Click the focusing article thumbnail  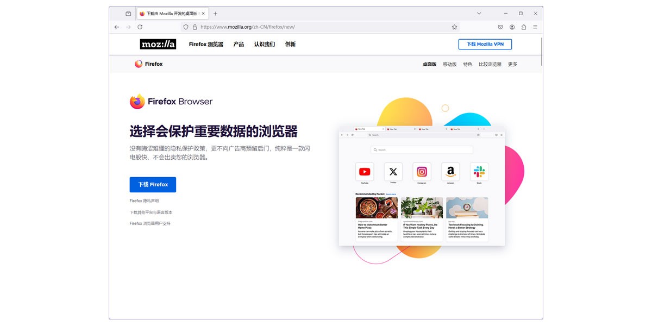coord(467,208)
